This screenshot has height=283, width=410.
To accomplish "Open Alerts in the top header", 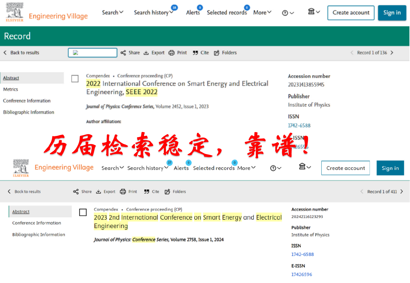I will [193, 12].
